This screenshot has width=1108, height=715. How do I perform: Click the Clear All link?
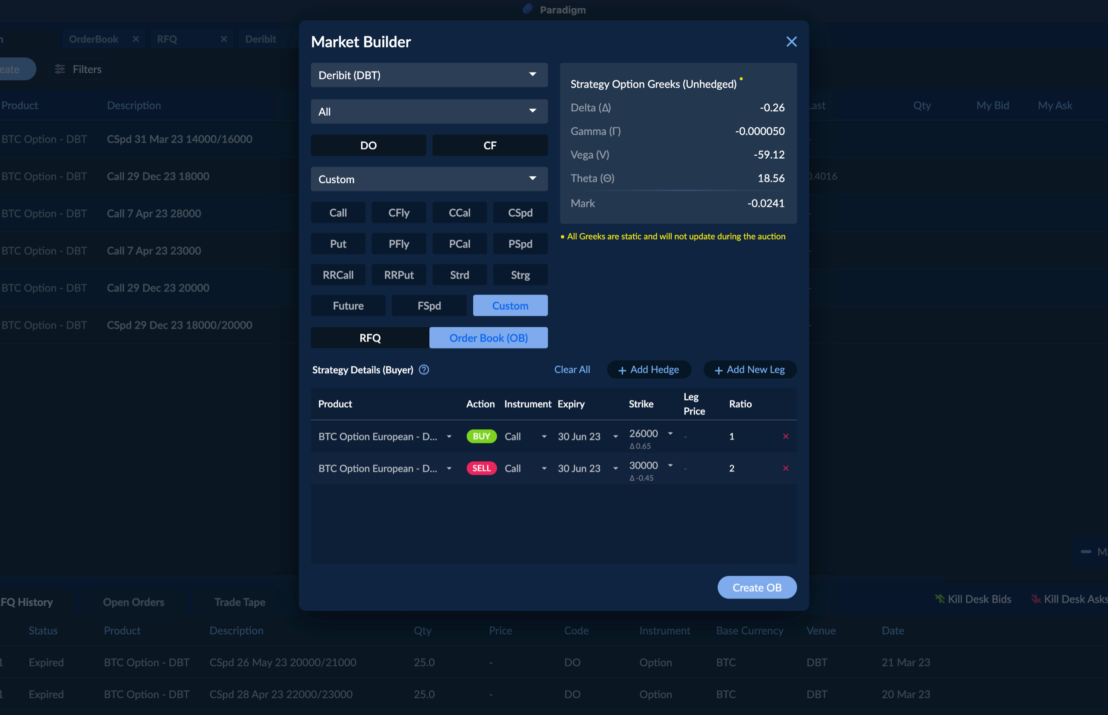pos(572,370)
